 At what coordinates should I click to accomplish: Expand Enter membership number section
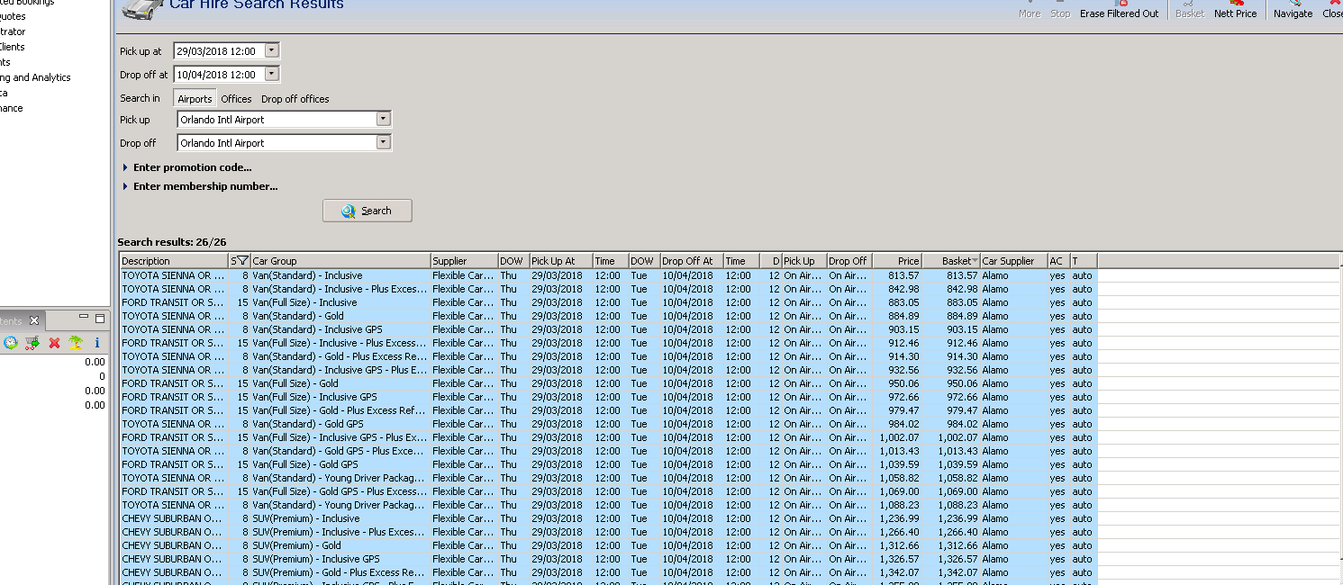click(x=199, y=186)
